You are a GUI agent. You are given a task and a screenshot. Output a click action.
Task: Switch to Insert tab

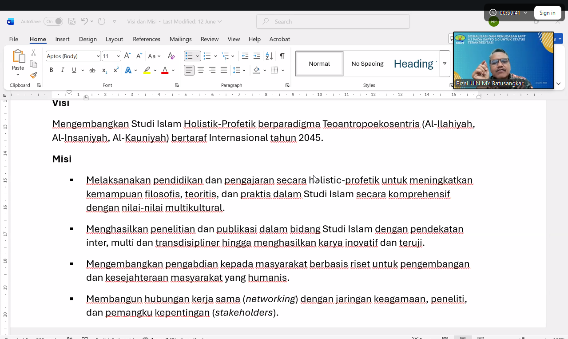62,39
